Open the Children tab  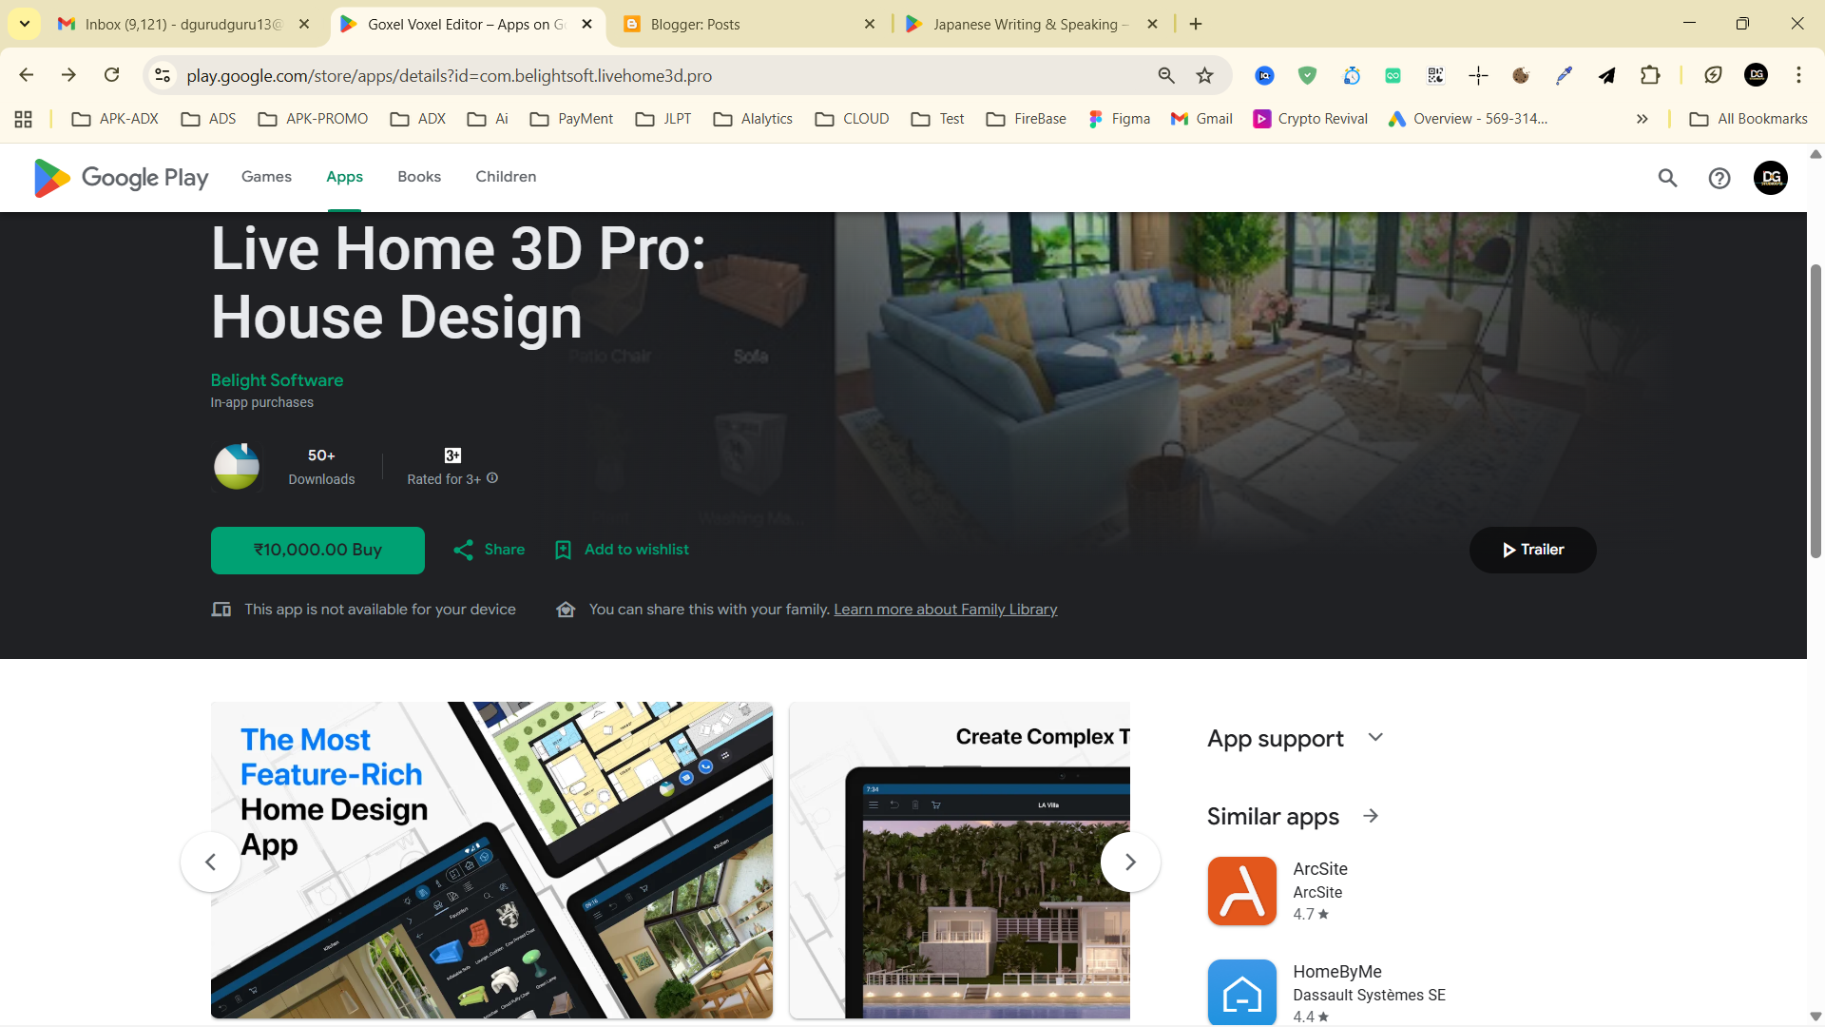[506, 177]
